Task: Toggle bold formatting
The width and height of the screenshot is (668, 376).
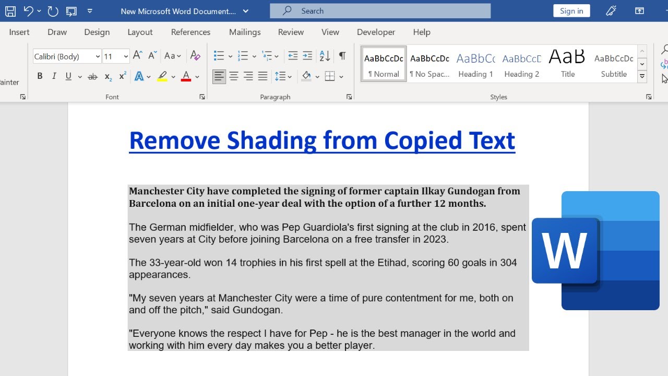Action: pyautogui.click(x=40, y=76)
